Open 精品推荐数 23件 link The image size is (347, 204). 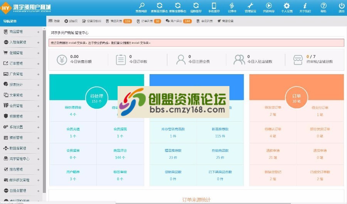(173, 154)
